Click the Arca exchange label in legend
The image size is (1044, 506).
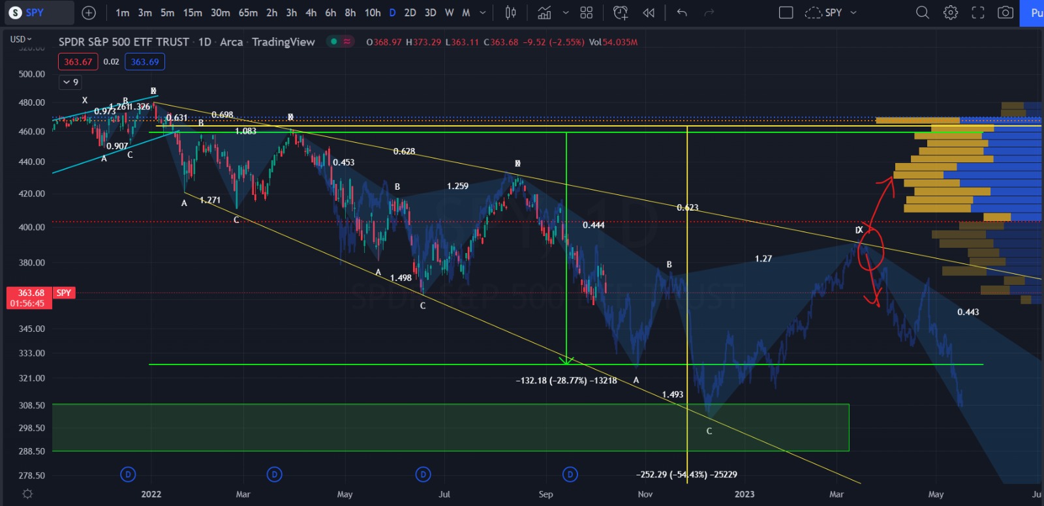231,42
